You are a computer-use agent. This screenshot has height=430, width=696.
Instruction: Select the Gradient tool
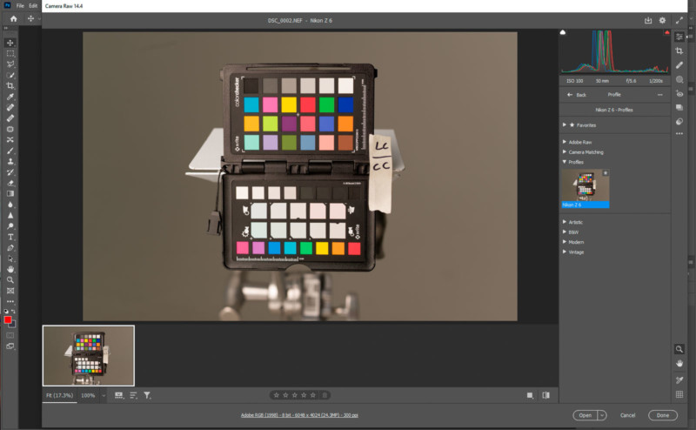pos(10,194)
